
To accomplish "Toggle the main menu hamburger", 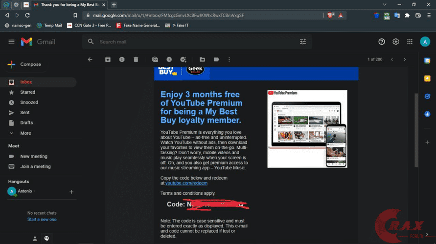I will pyautogui.click(x=12, y=42).
